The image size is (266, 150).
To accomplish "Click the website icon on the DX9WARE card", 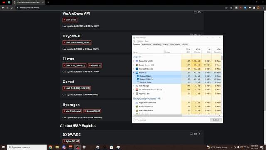I will point(191,133).
